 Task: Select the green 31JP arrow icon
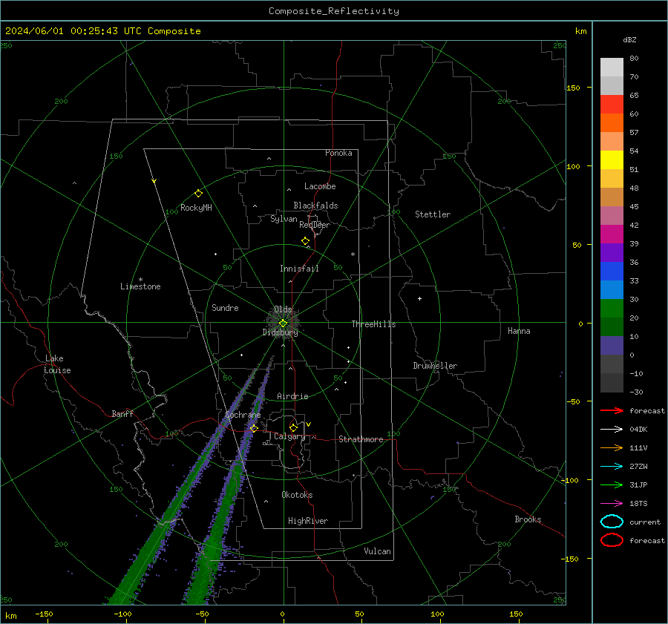click(612, 485)
